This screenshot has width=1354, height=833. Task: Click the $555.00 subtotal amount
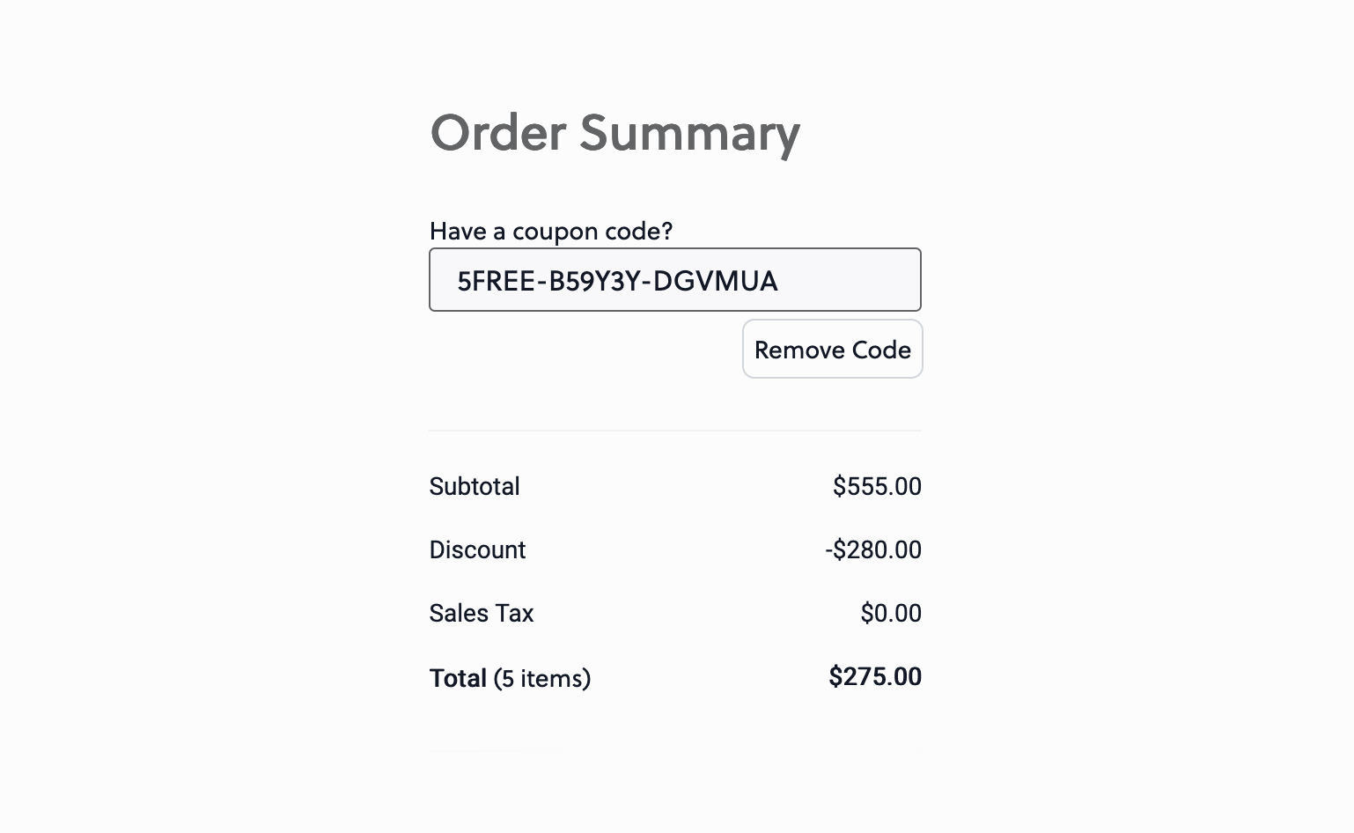tap(877, 486)
